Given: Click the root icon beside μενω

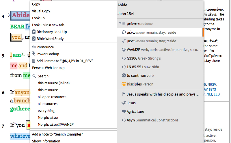Looking at the screenshot, I should 124,41.
